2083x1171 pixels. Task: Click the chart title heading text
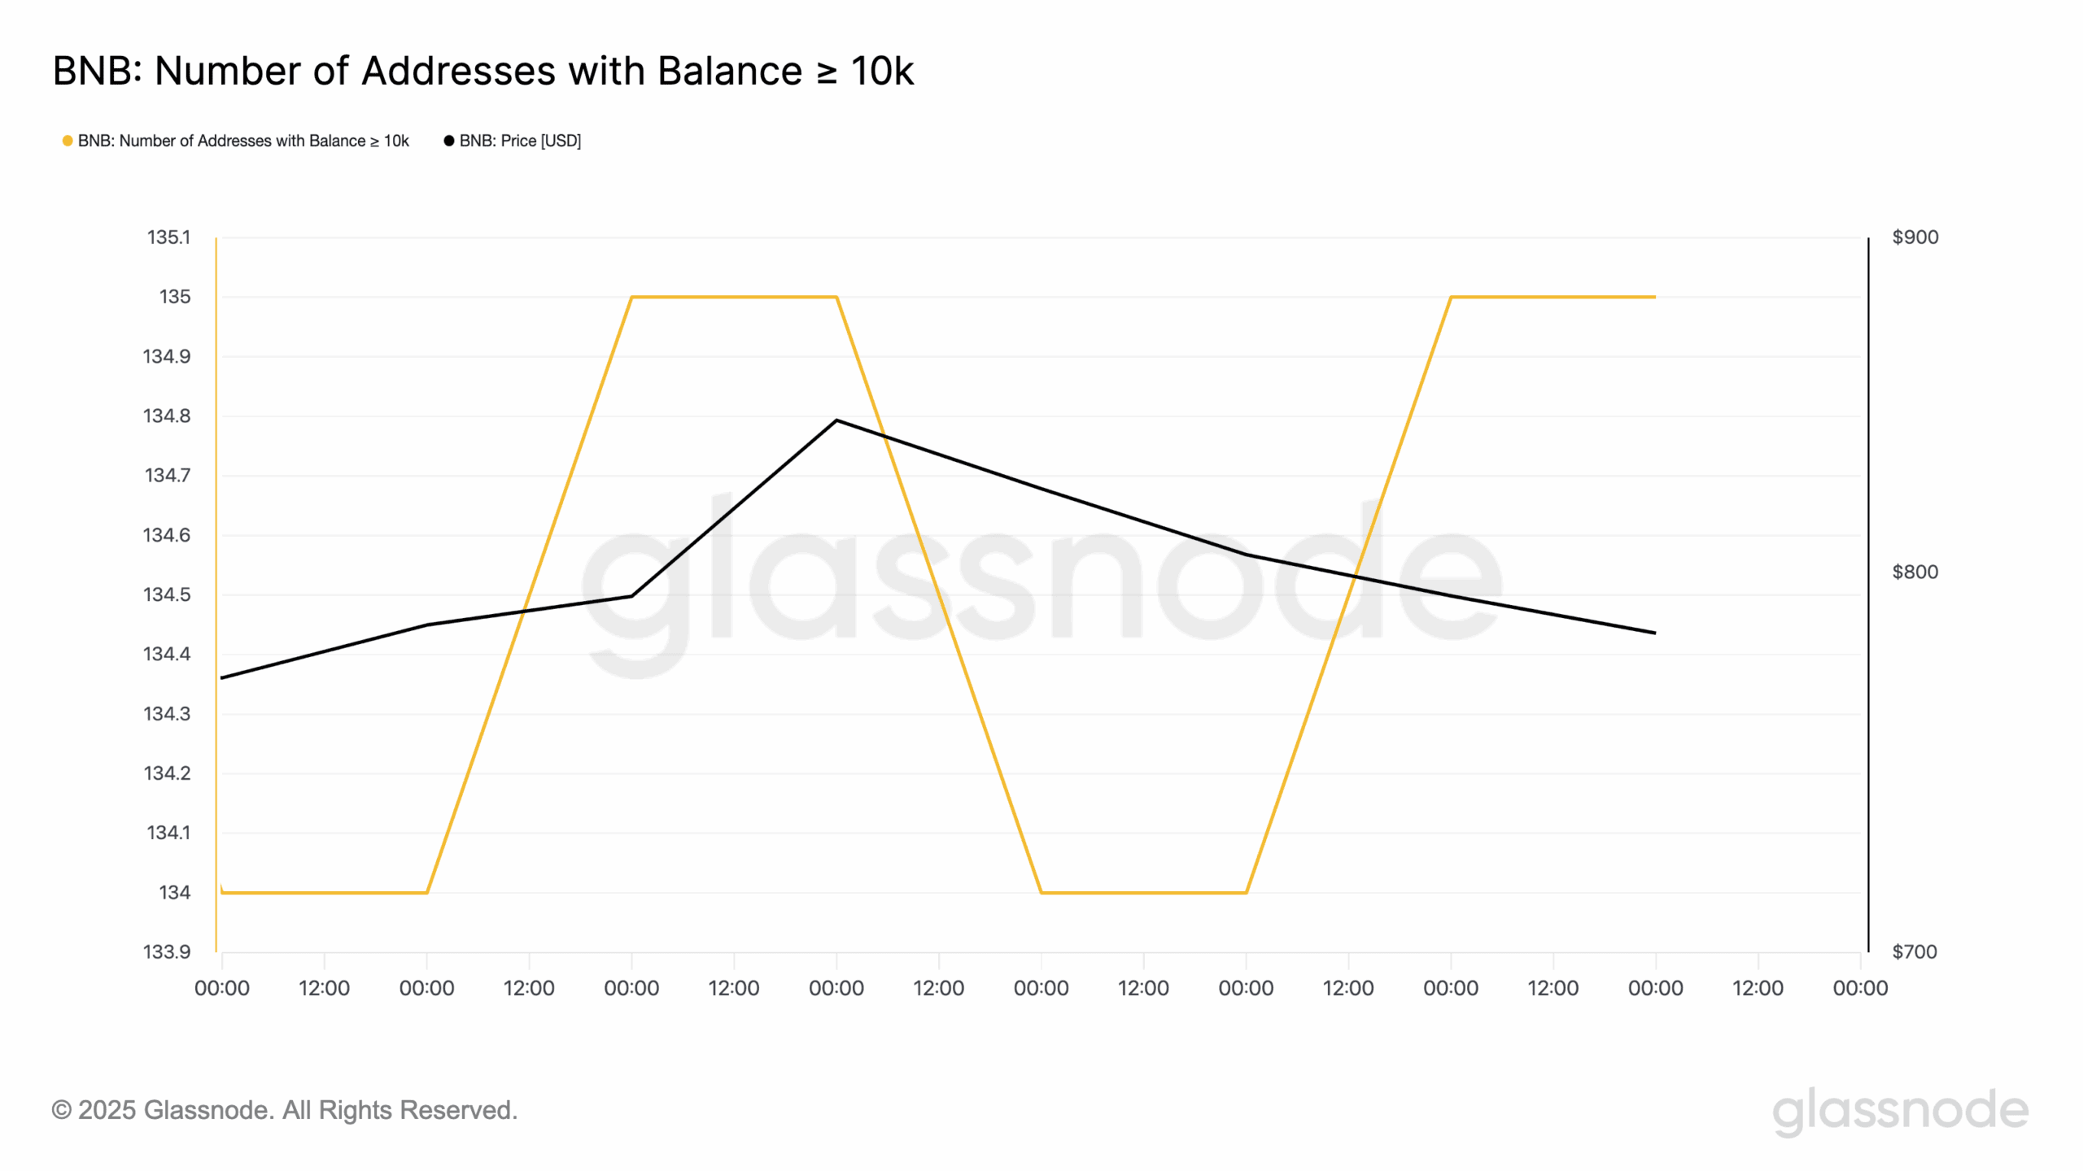[x=483, y=71]
